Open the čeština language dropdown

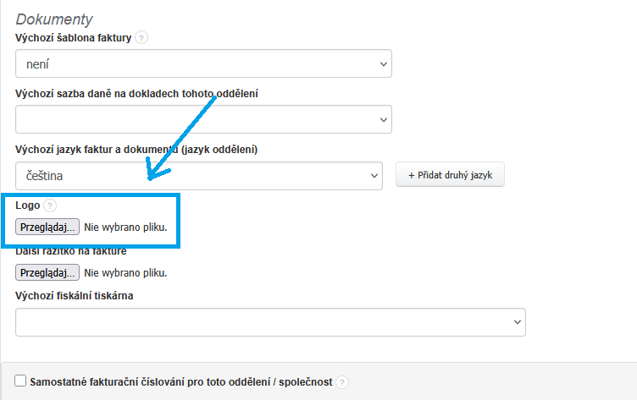tap(199, 176)
